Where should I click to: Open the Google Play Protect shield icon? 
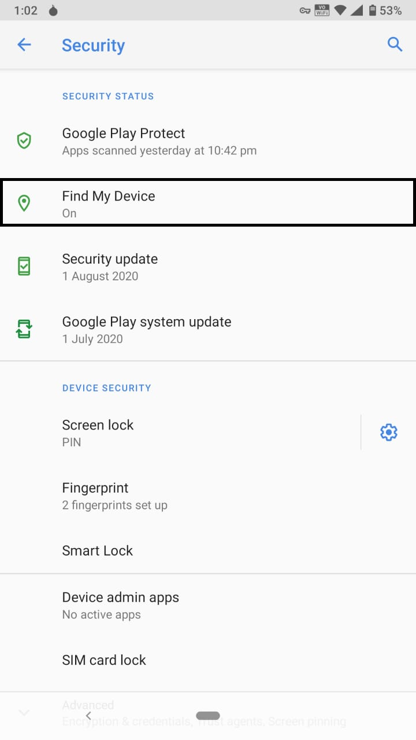(24, 140)
